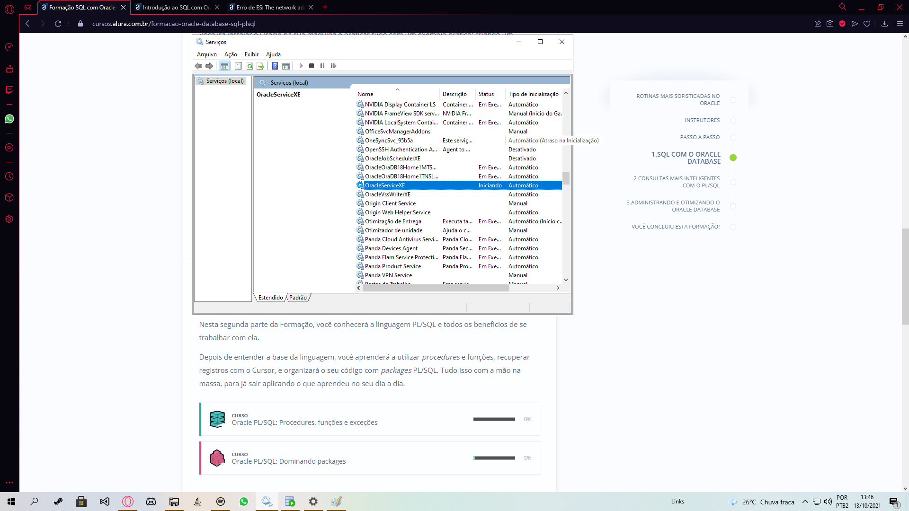Viewport: 909px width, 511px height.
Task: Open History clock icon in Opera sidebar
Action: click(x=9, y=176)
